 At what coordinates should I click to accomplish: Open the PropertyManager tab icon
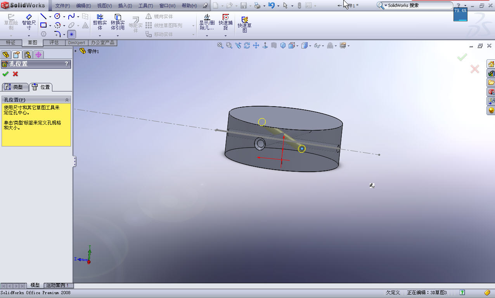(x=16, y=55)
